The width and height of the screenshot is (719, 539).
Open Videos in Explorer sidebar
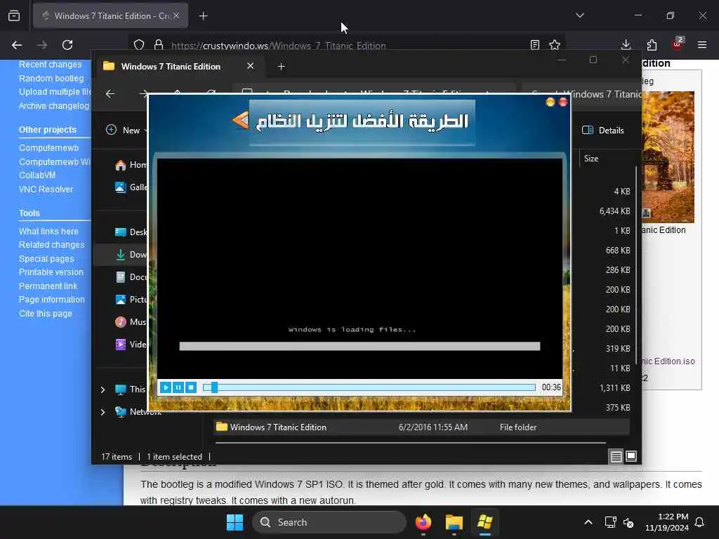tap(131, 345)
